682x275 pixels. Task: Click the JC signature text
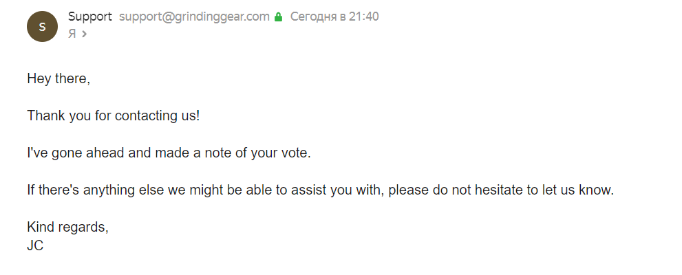point(35,245)
